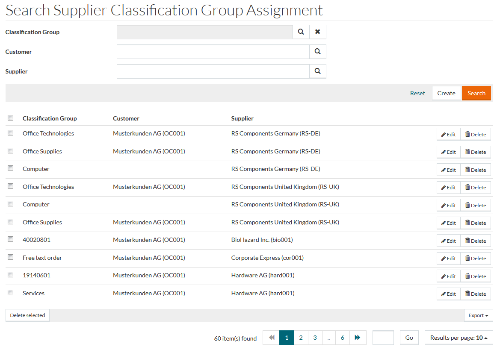Image resolution: width=497 pixels, height=347 pixels.
Task: Check the box for the 19140601 row
Action: (11, 275)
